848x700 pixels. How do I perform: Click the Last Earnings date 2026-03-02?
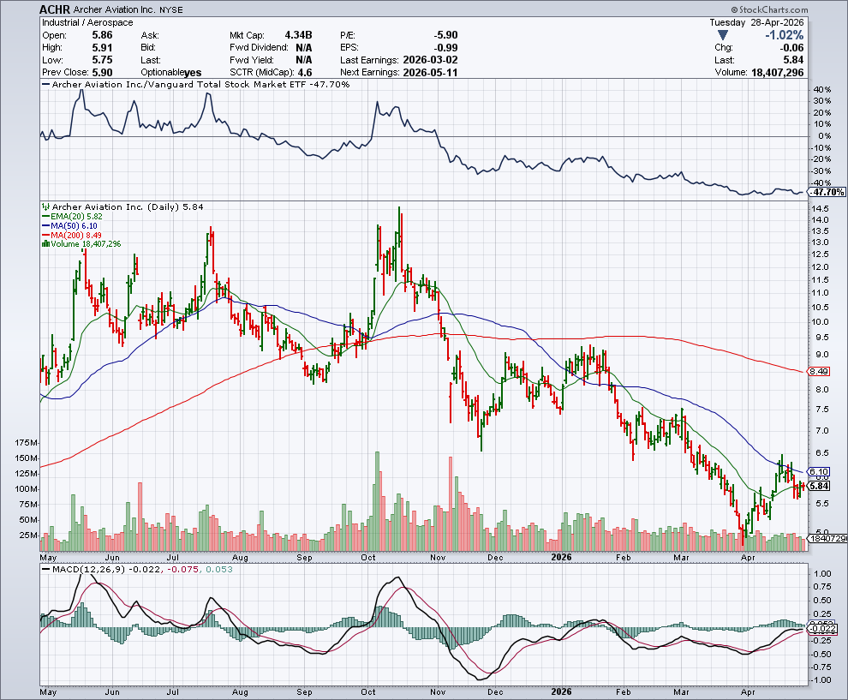(x=431, y=60)
